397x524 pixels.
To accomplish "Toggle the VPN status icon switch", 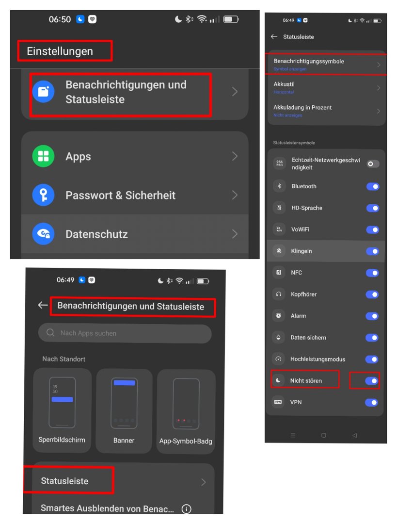I will point(372,402).
